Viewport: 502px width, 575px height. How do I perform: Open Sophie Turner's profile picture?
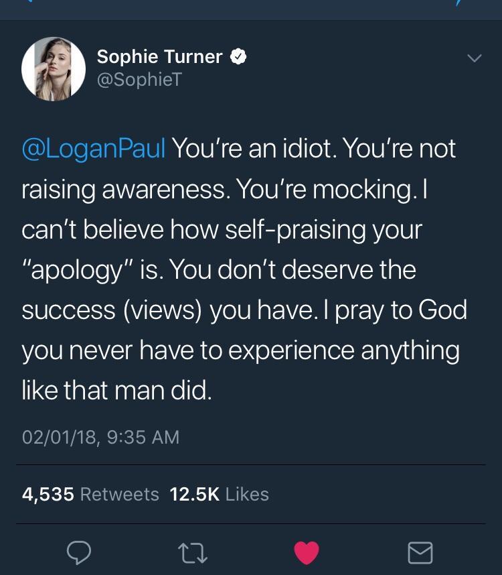[x=53, y=69]
